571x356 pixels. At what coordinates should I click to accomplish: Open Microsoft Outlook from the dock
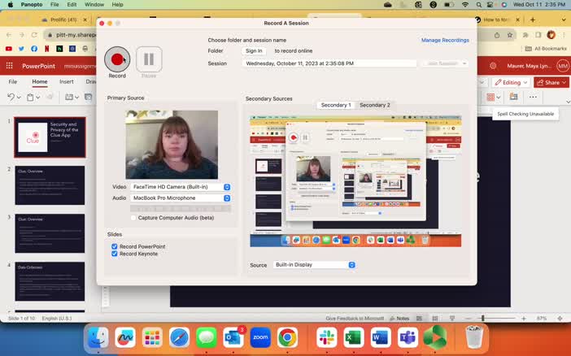click(x=233, y=337)
